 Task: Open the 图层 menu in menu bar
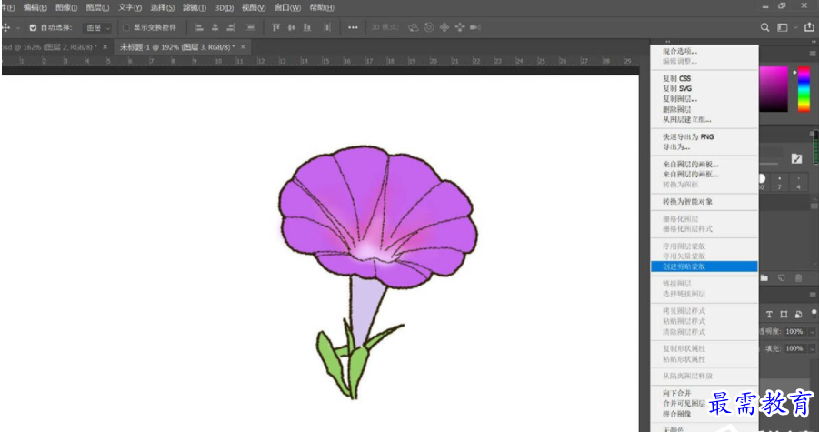97,8
